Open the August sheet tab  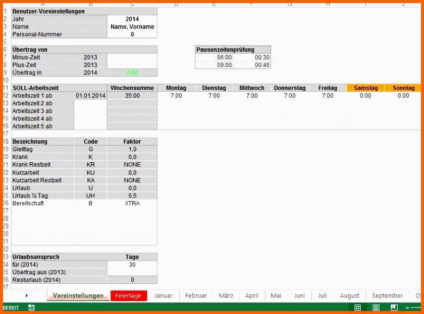(350, 296)
